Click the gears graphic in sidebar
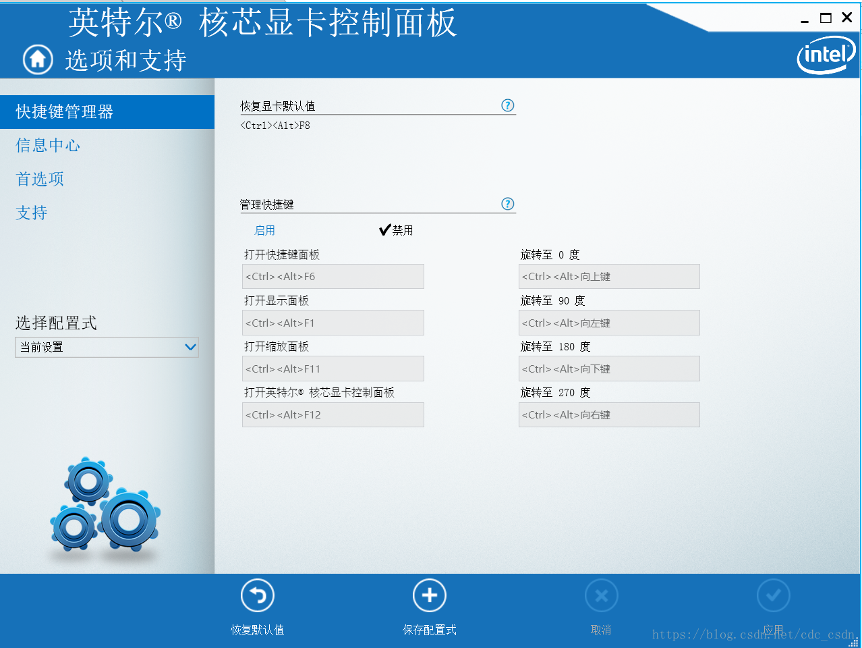This screenshot has height=648, width=862. click(105, 505)
